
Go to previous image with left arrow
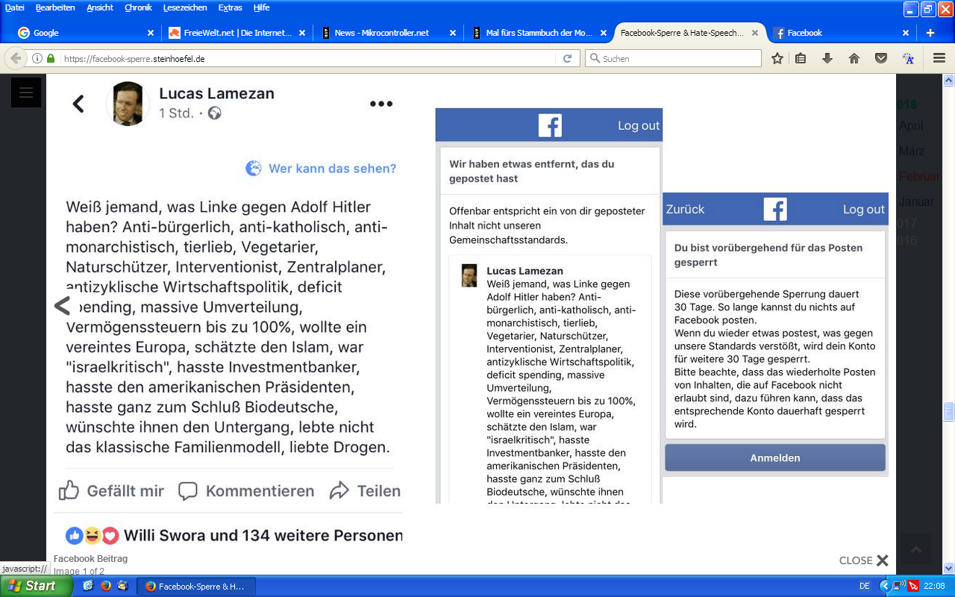[x=63, y=305]
